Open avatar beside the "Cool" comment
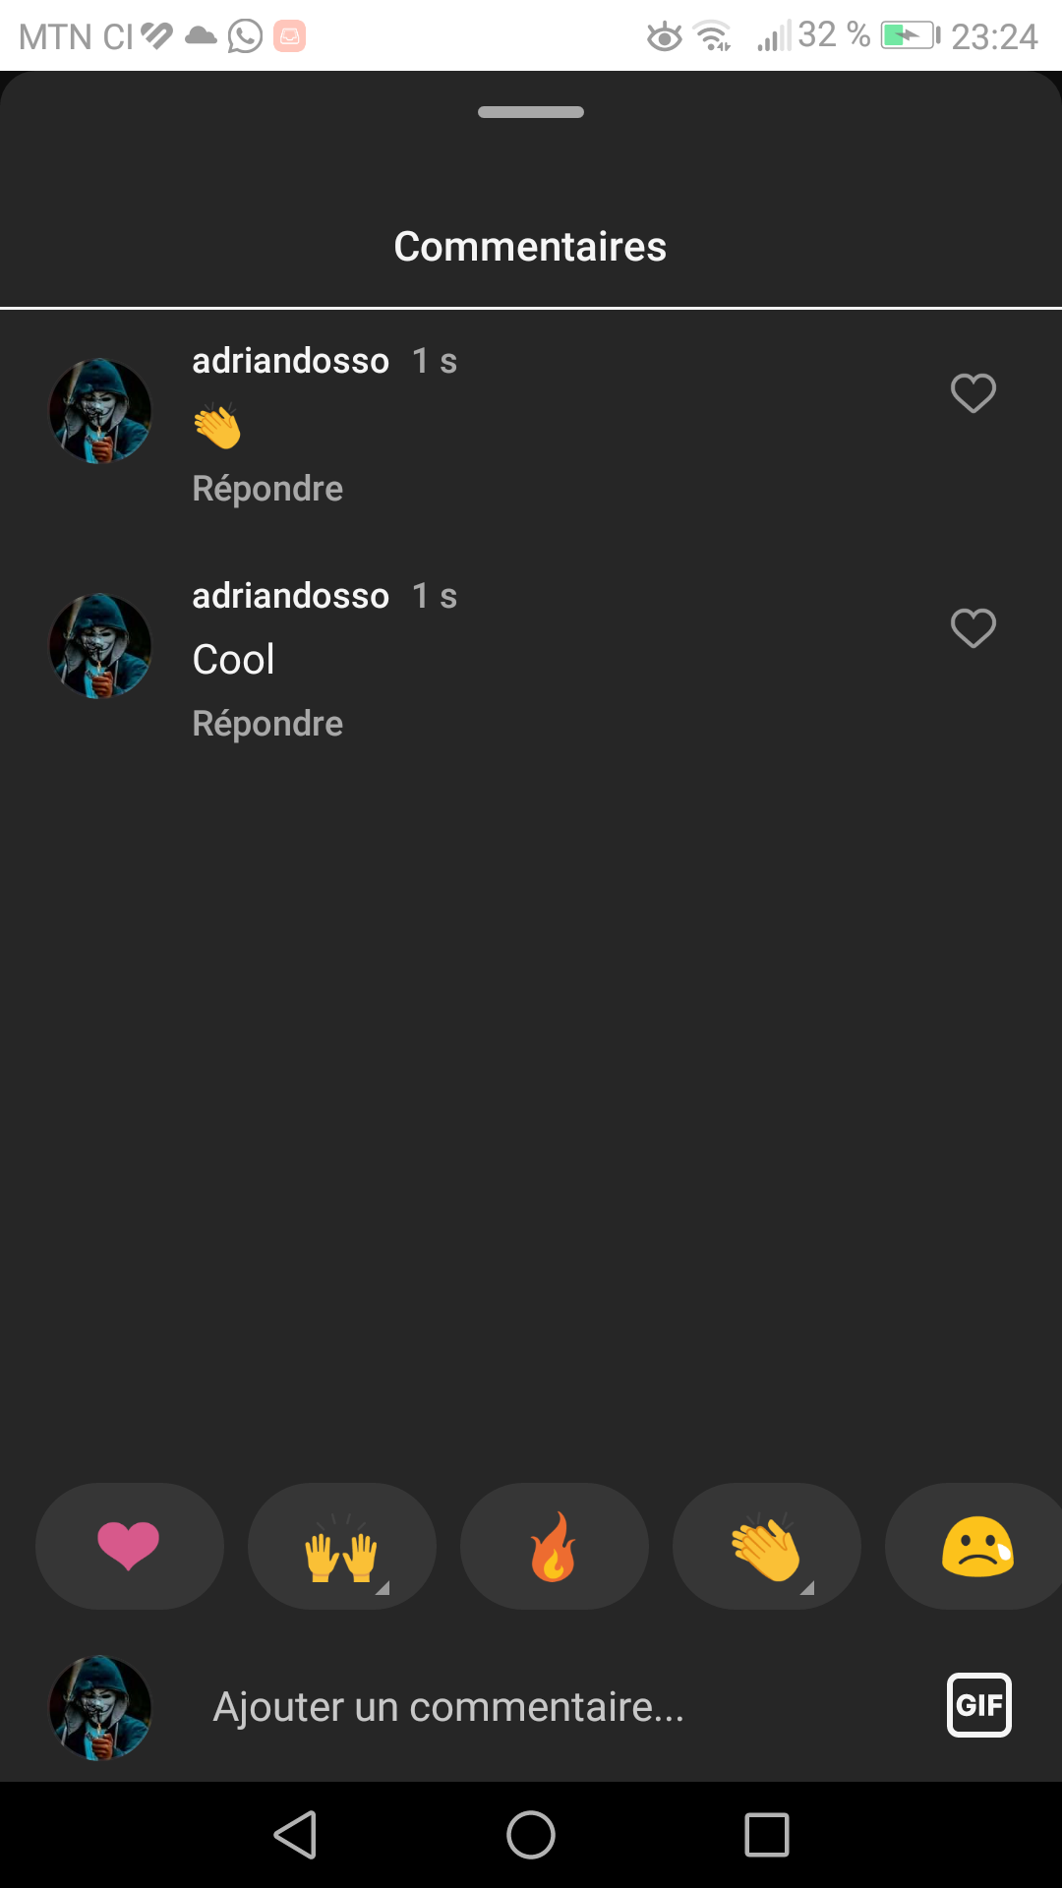Viewport: 1062px width, 1888px height. 100,646
